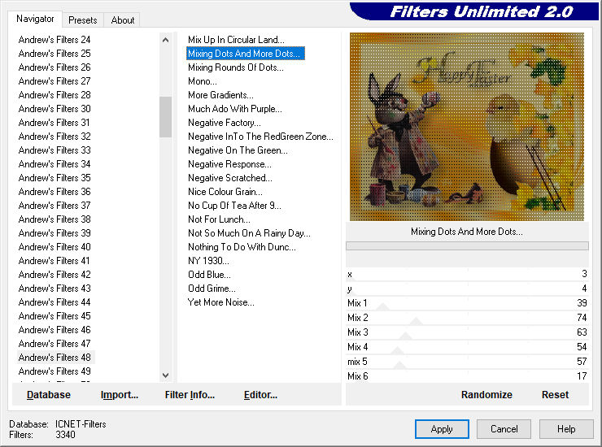Adjust the Mix 4 slider
Image resolution: width=602 pixels, height=447 pixels.
[x=467, y=347]
